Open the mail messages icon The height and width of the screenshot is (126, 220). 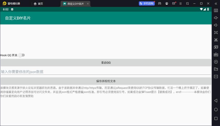click(x=173, y=3)
